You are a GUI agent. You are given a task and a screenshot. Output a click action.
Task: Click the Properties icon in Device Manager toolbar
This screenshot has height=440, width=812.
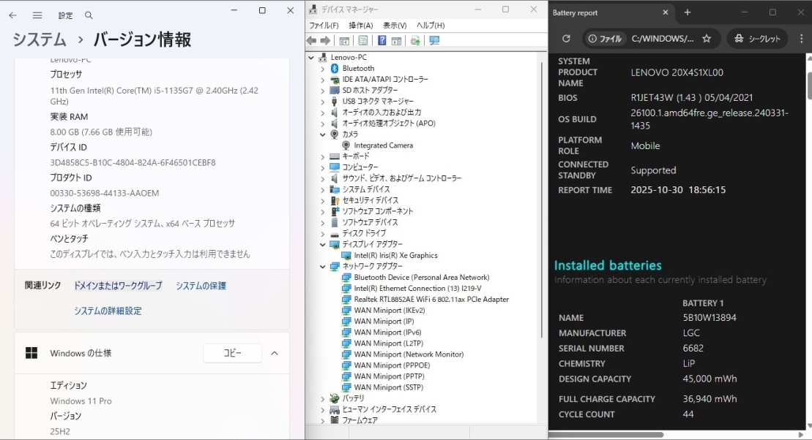[x=362, y=40]
